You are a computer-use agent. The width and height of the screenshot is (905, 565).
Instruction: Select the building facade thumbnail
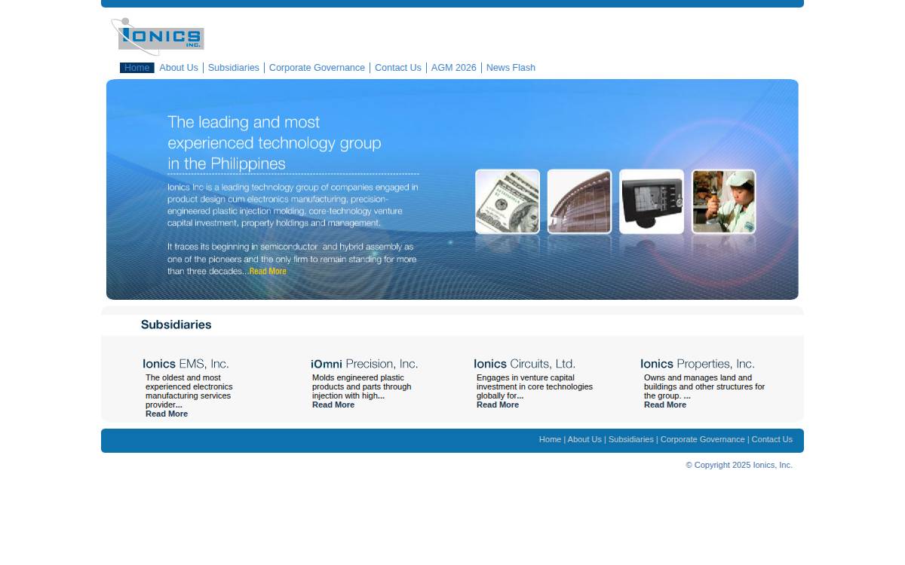pos(579,201)
